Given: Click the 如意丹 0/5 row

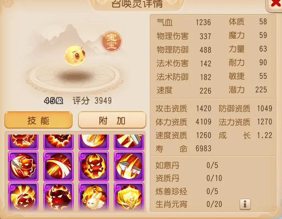Looking at the screenshot, I should pos(187,165).
